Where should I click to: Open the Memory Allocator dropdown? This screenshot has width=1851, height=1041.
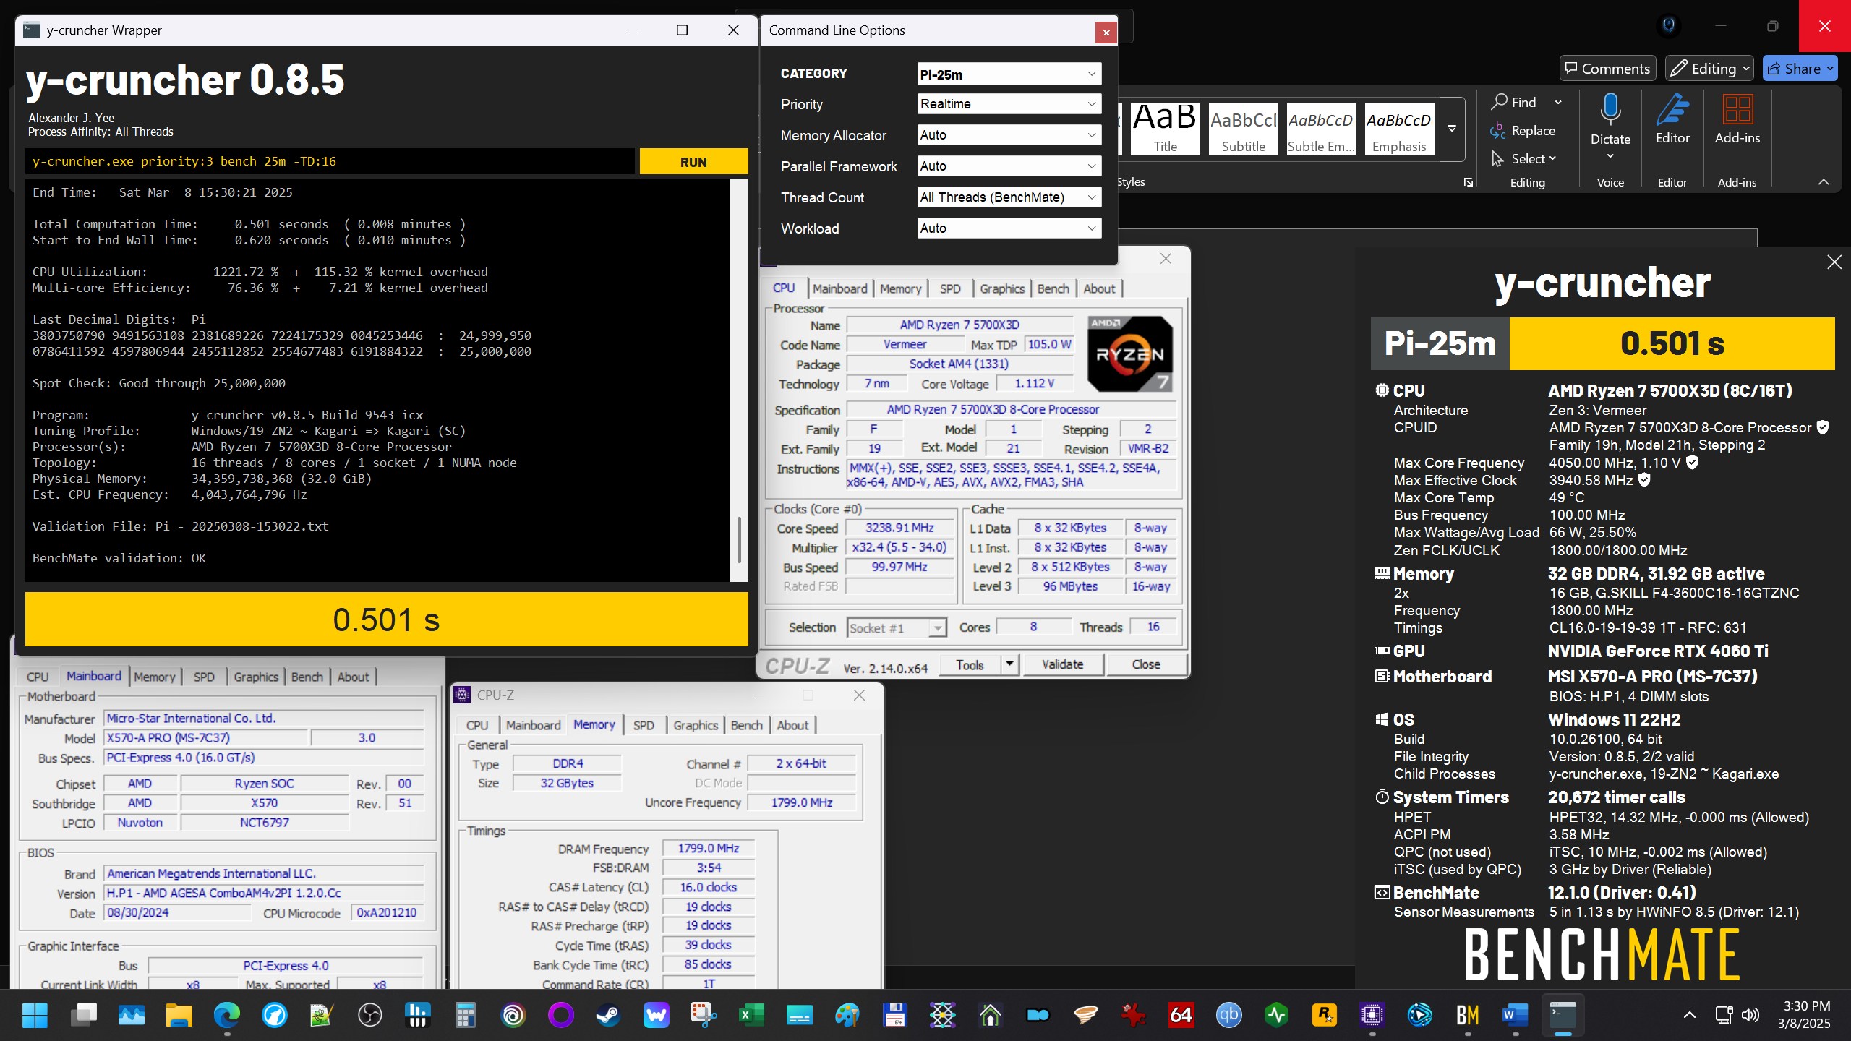1009,135
